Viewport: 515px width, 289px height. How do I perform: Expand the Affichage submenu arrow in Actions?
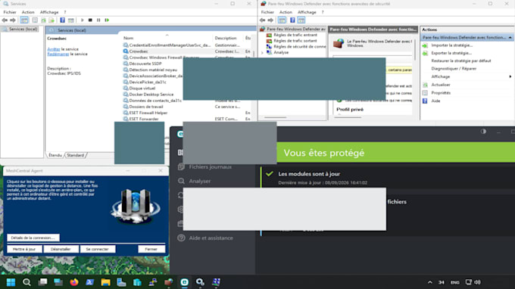click(510, 76)
